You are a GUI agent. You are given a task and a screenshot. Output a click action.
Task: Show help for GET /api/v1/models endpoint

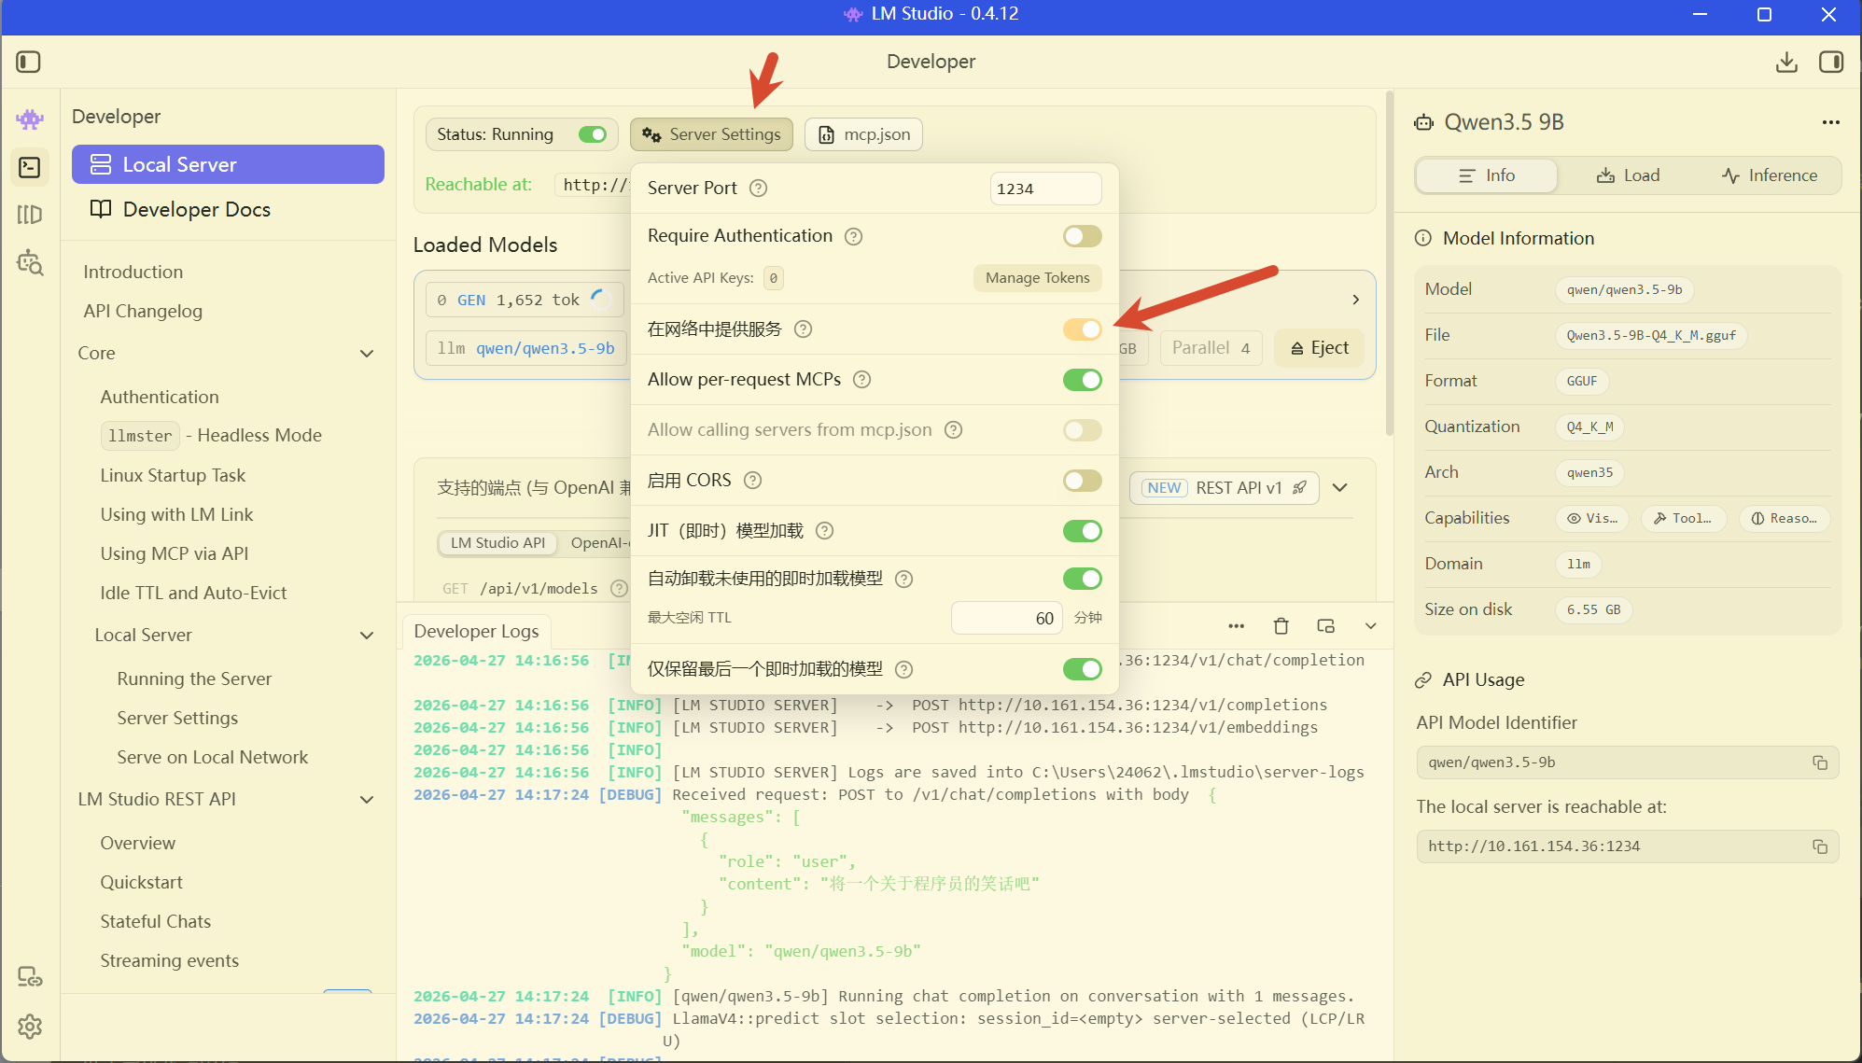click(619, 589)
